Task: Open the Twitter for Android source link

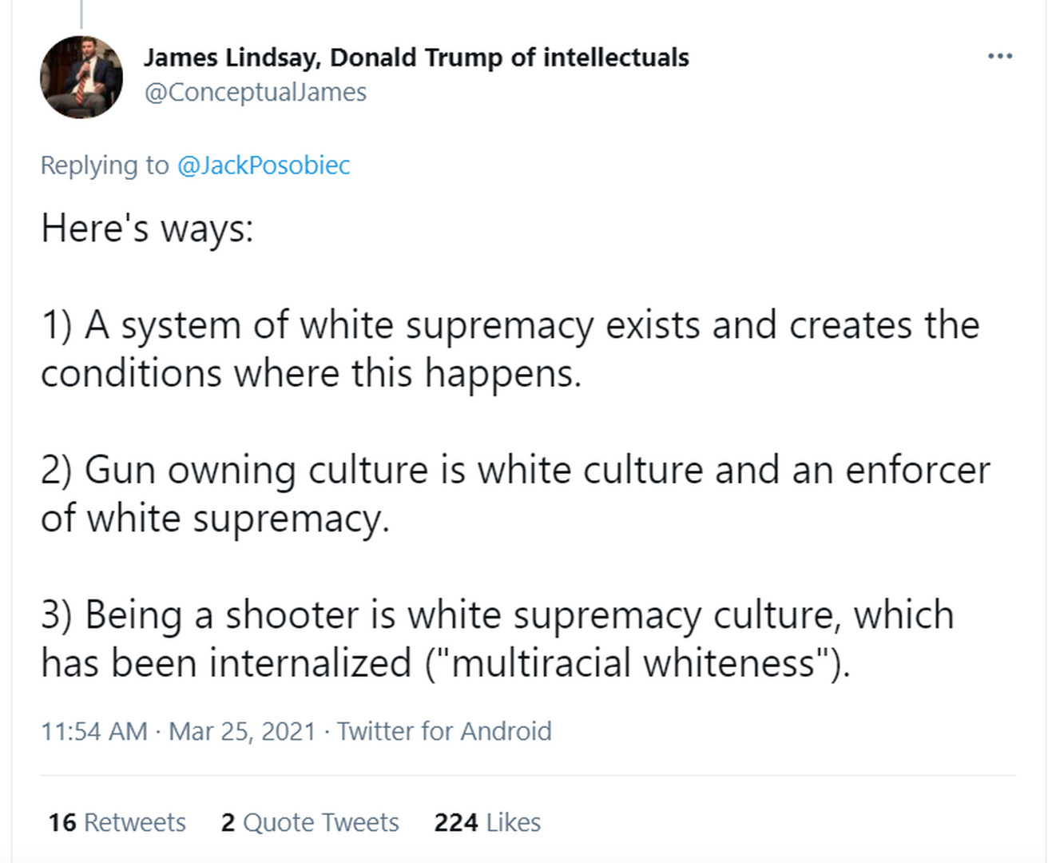Action: [x=444, y=731]
